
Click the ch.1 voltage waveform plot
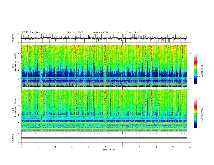point(106,38)
